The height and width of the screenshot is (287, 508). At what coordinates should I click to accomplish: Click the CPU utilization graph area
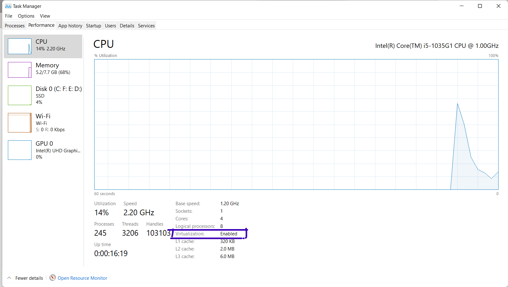pos(296,124)
